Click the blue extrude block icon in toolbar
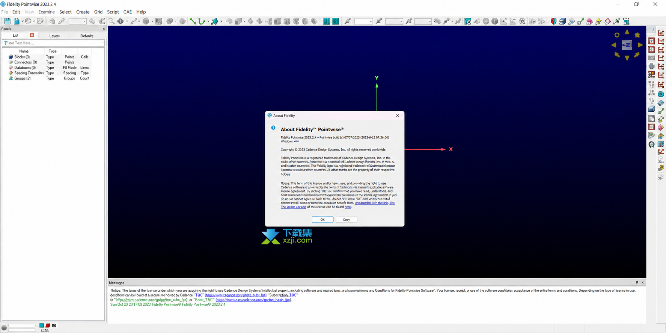 click(562, 21)
